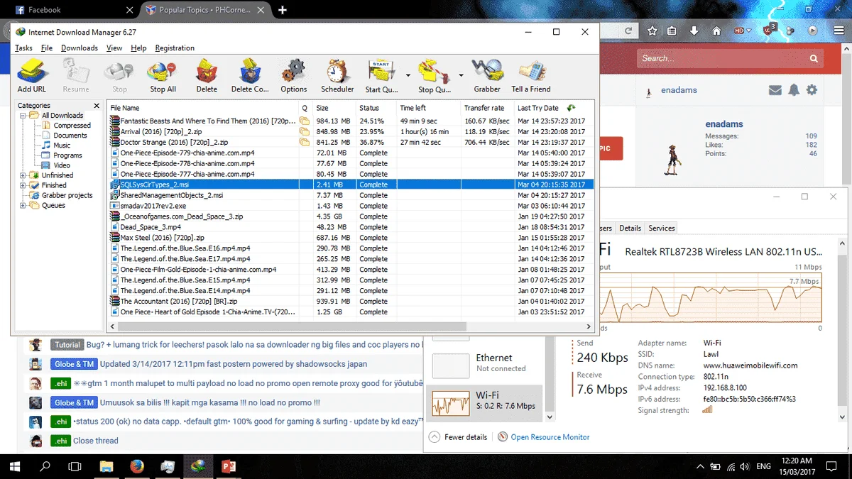The height and width of the screenshot is (479, 852).
Task: Open the View menu
Action: coord(114,48)
